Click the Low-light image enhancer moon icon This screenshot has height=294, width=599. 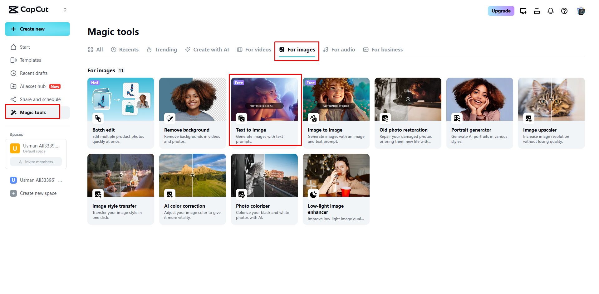pos(313,194)
